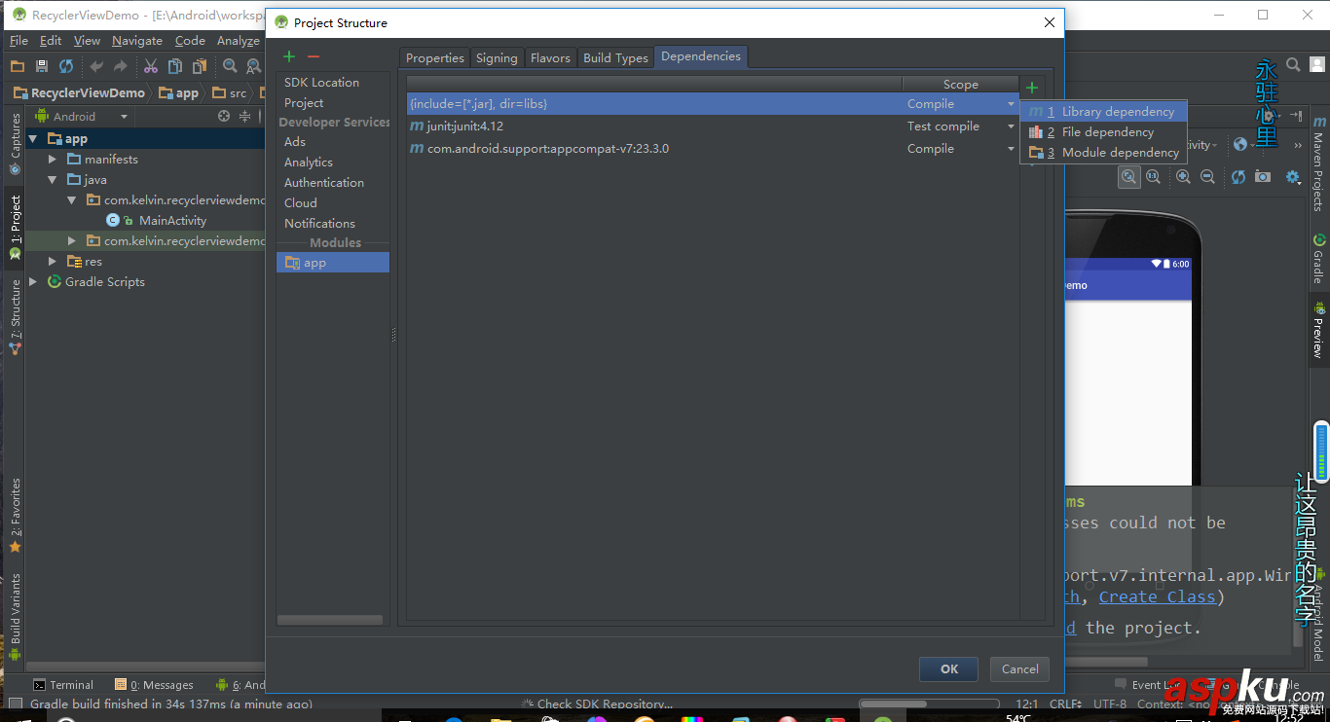
Task: Click the preview screenshot camera icon
Action: click(1263, 176)
